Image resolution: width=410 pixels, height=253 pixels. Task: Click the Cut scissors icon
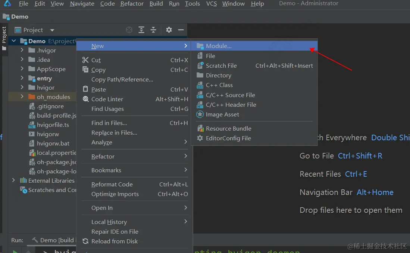(x=85, y=60)
